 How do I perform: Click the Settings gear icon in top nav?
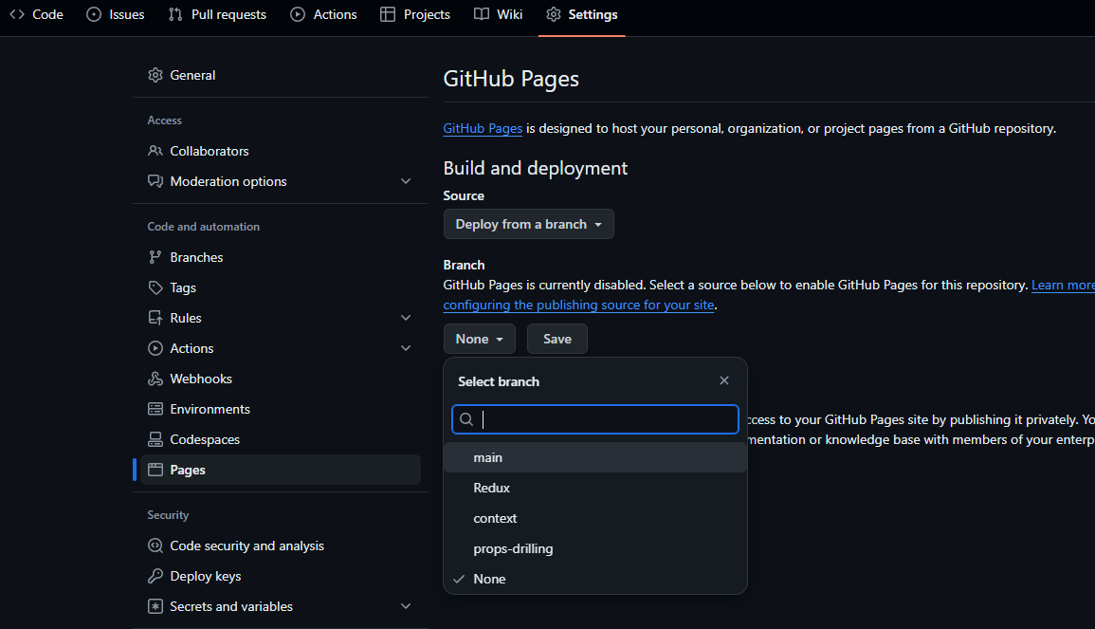pos(554,14)
